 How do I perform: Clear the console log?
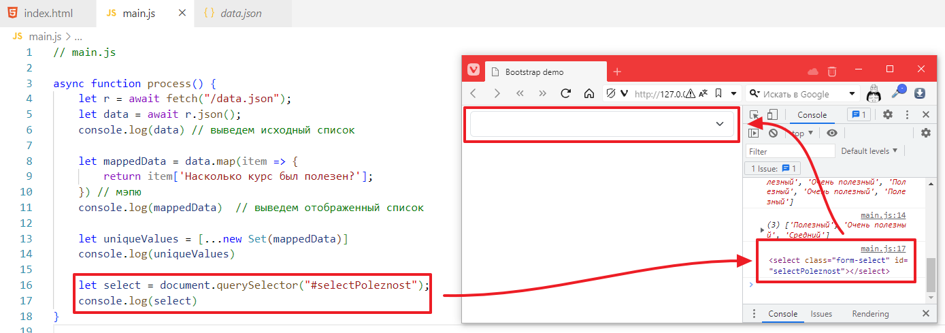773,133
